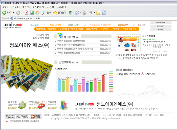
Task: Open the 발행시간표 submenu link
Action: point(41,29)
